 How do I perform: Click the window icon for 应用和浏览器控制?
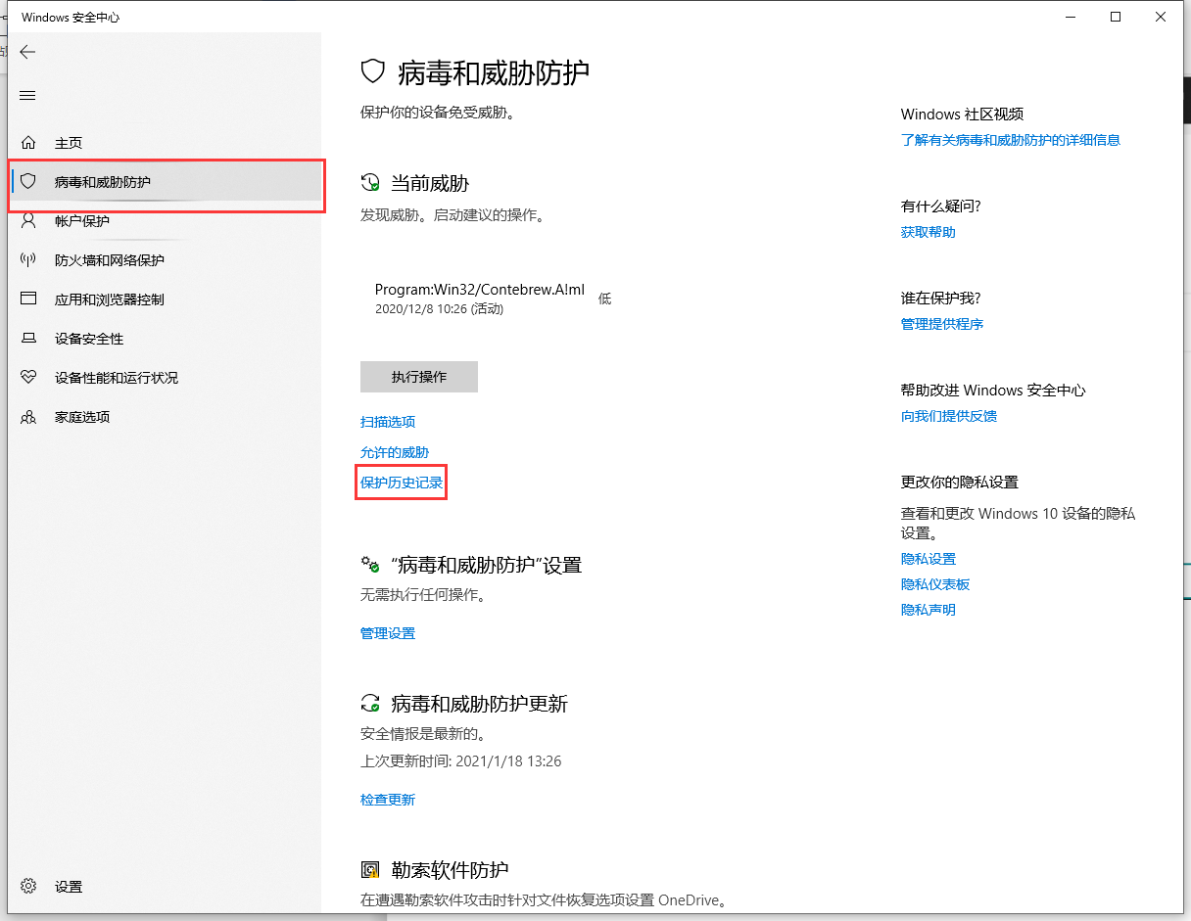[28, 299]
